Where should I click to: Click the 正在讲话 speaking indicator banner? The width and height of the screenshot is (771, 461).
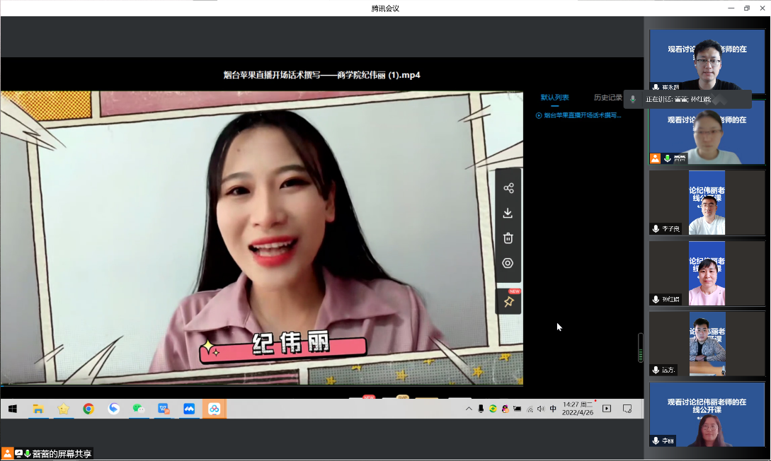point(687,99)
